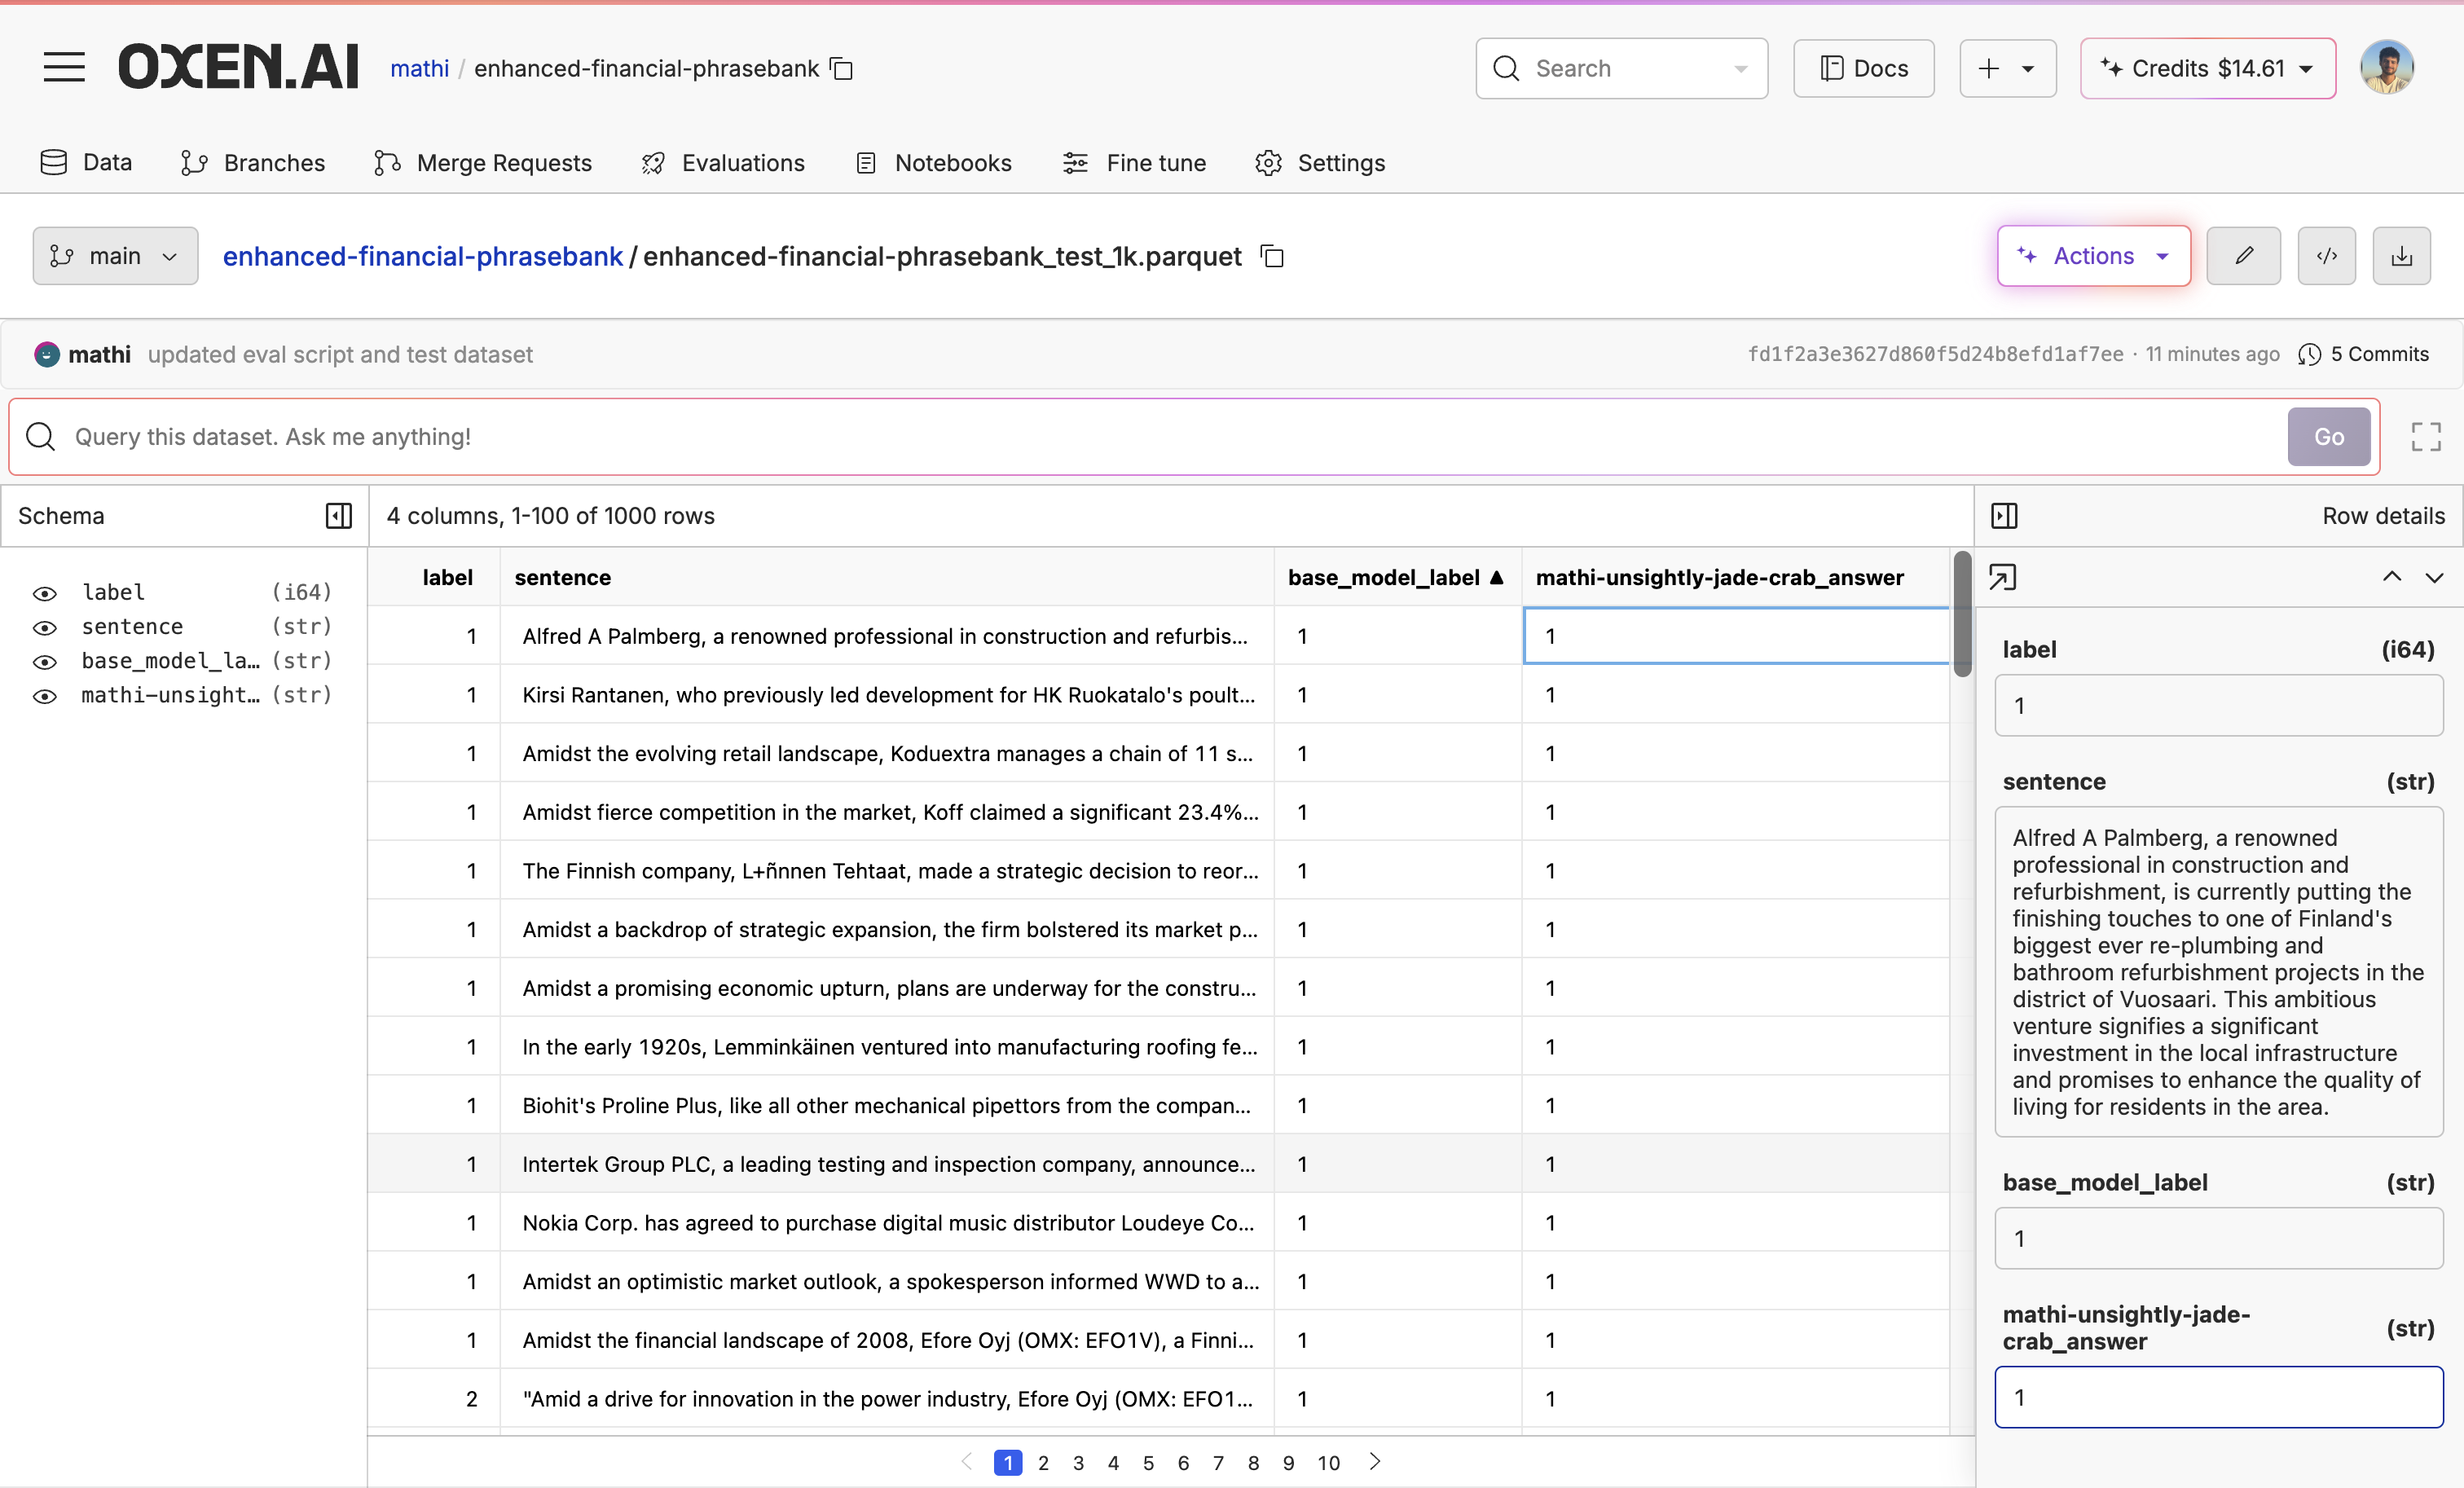Go to page 2 of results
2464x1488 pixels.
(x=1043, y=1462)
